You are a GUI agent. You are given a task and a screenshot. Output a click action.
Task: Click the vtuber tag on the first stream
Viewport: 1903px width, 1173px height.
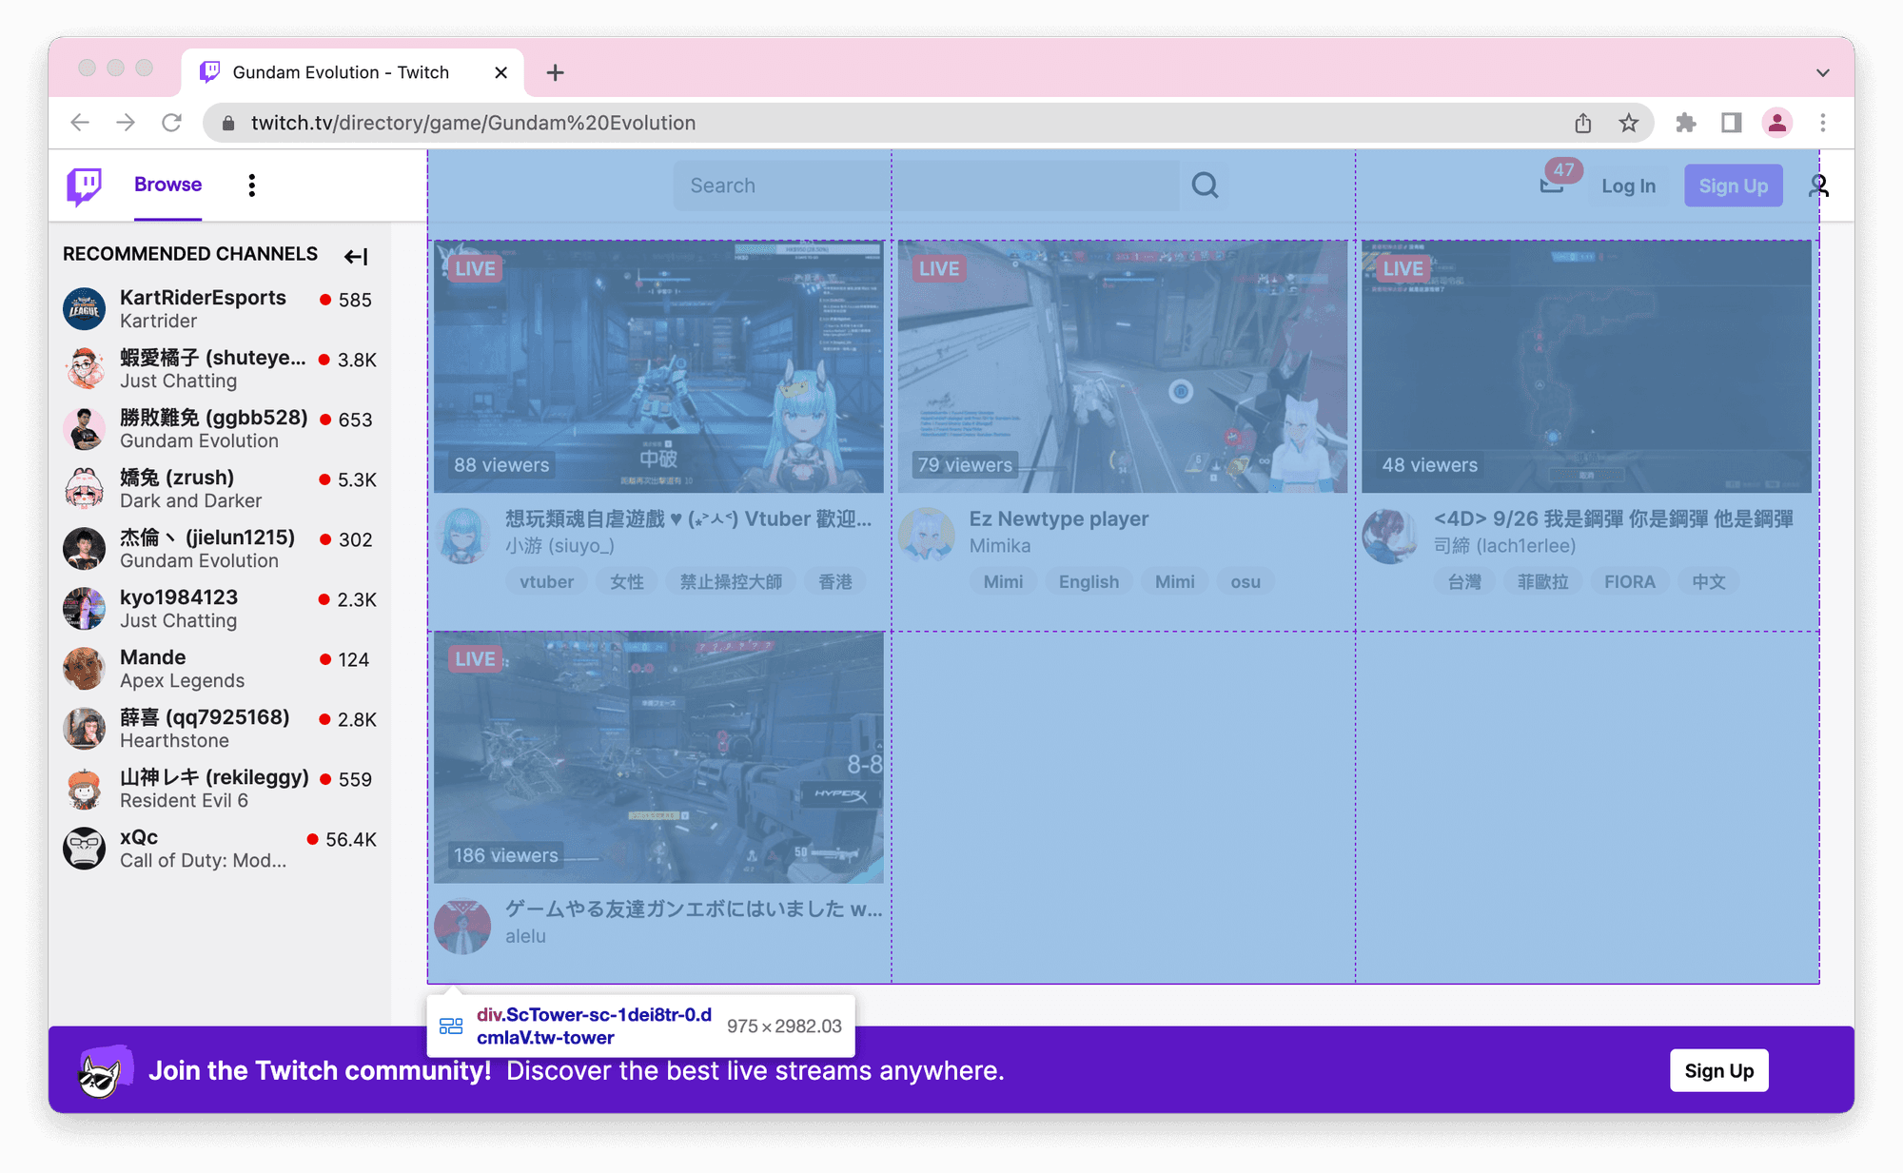546,581
